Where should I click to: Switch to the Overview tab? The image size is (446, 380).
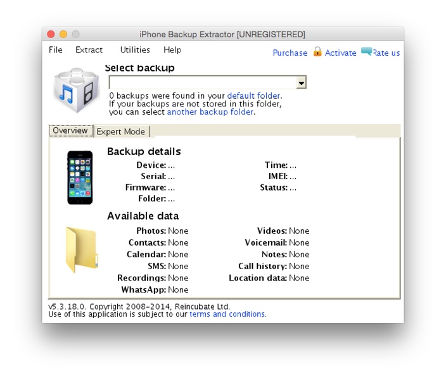tap(70, 130)
